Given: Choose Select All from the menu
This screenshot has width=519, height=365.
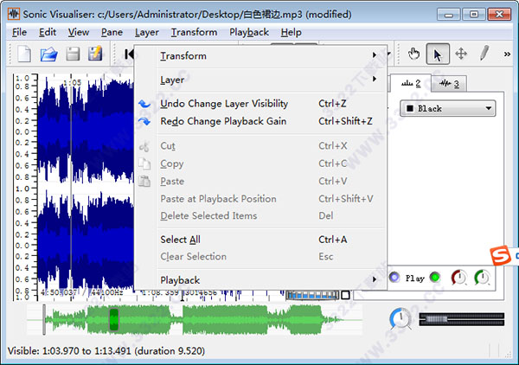Looking at the screenshot, I should (x=180, y=240).
